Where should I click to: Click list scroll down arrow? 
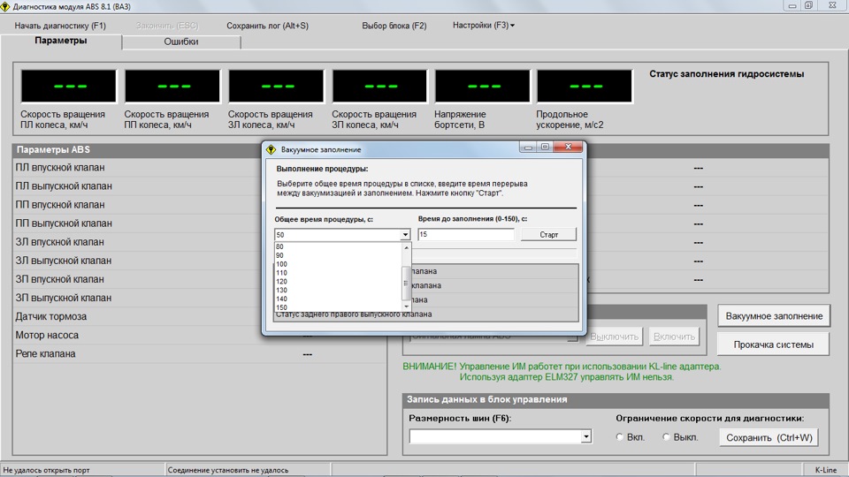pos(406,307)
